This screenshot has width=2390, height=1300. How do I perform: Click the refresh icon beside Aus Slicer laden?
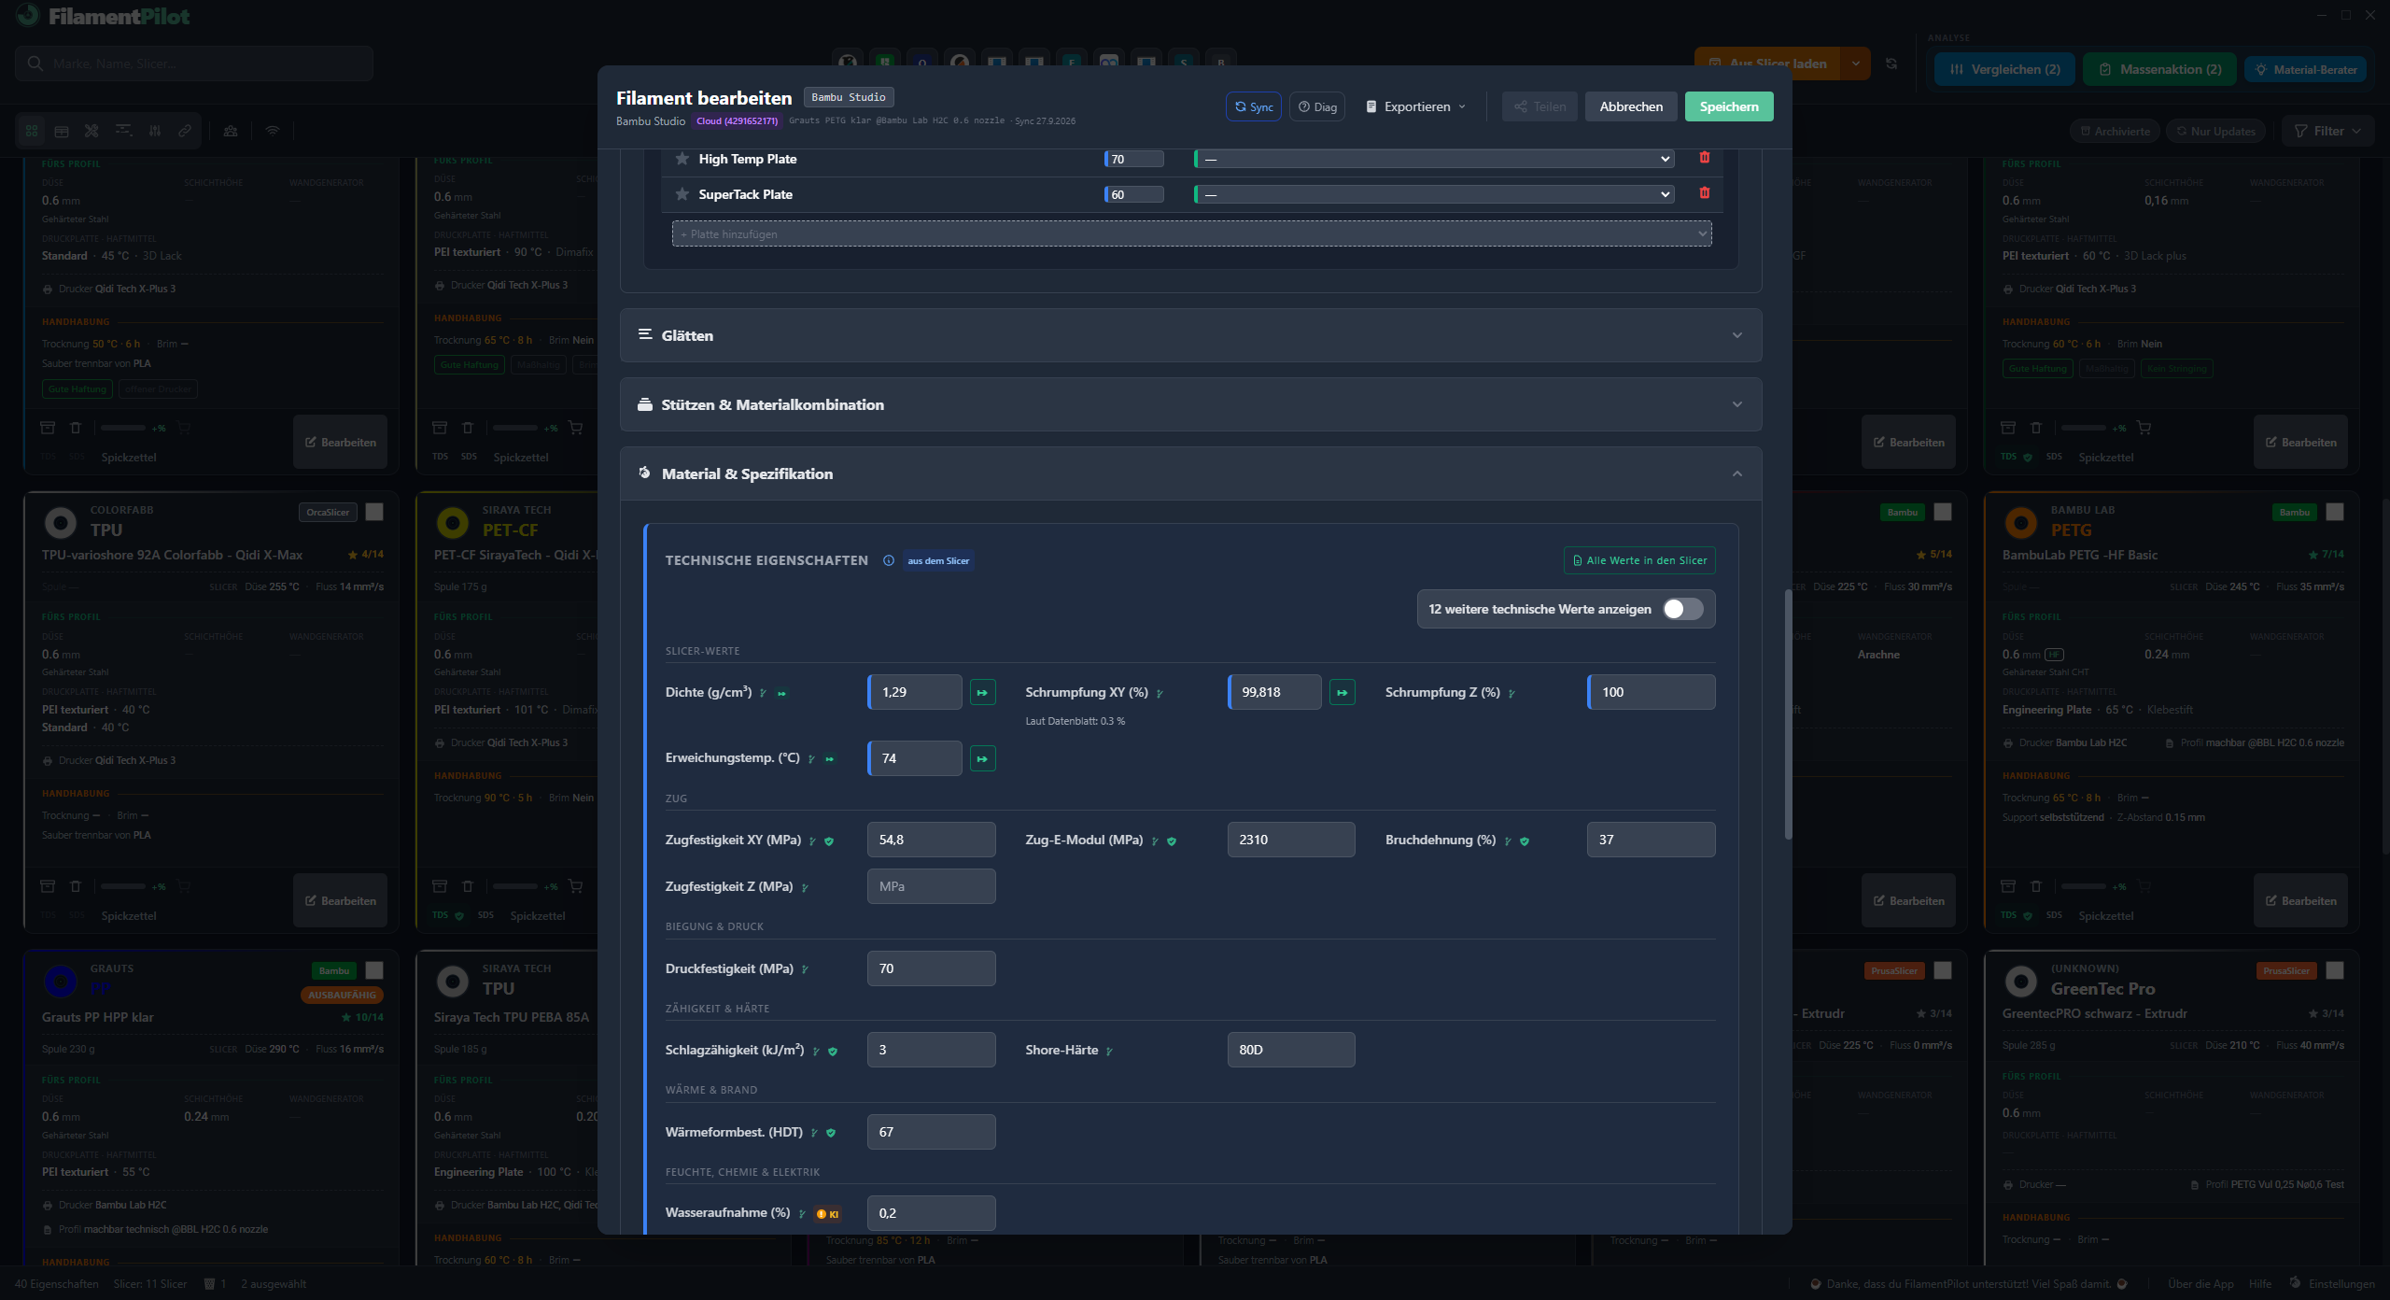coord(1891,64)
